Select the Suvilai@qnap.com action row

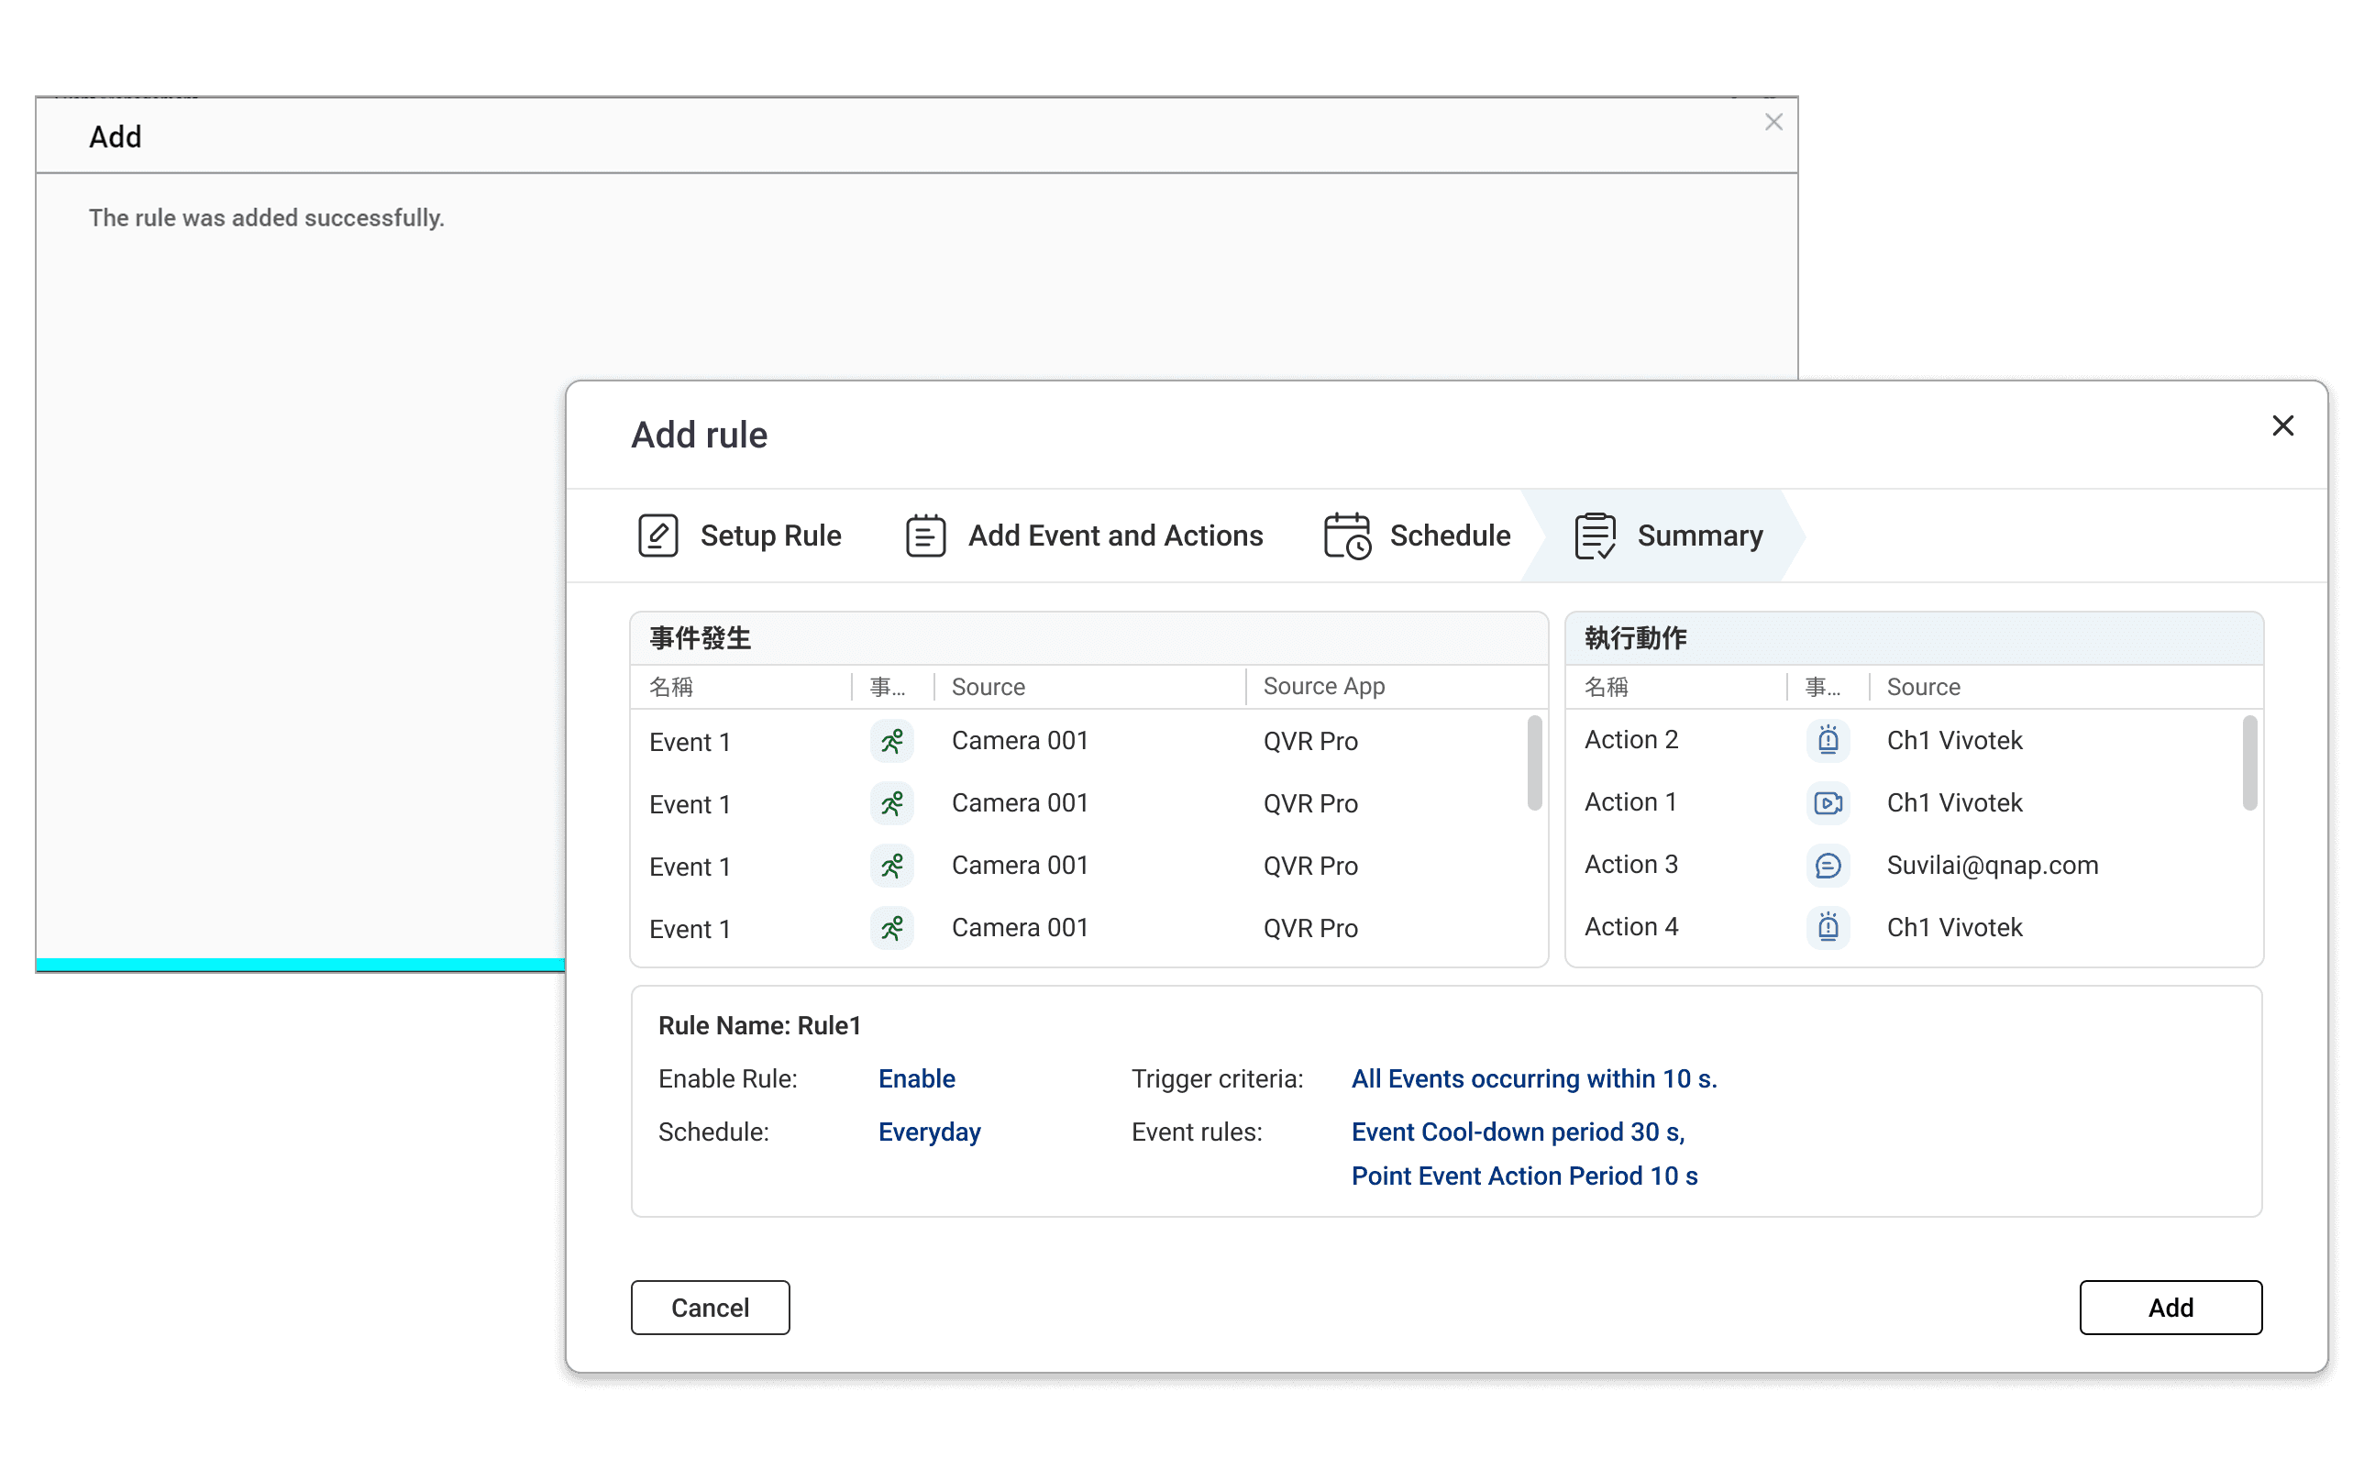[1992, 865]
